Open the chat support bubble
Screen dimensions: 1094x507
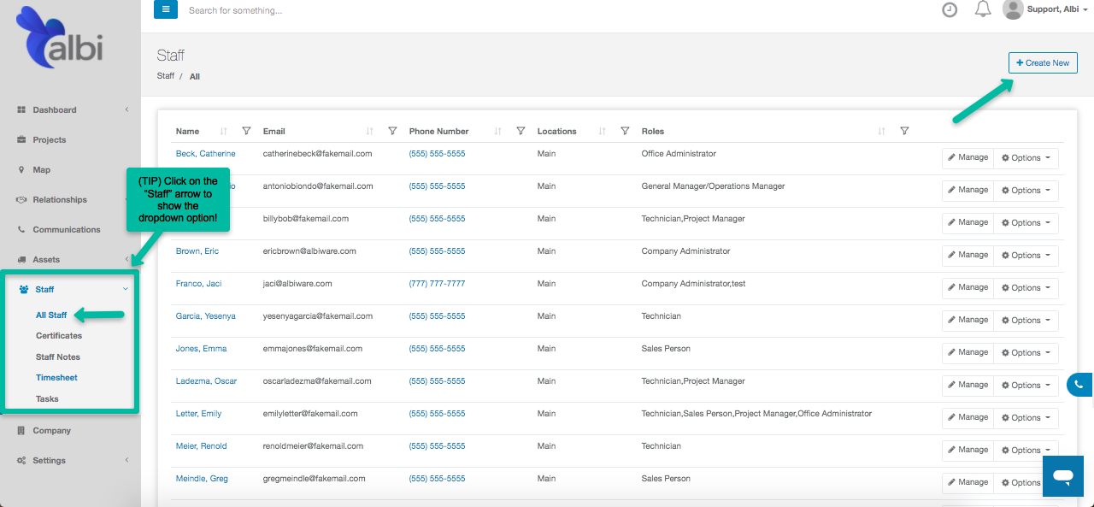coord(1063,475)
